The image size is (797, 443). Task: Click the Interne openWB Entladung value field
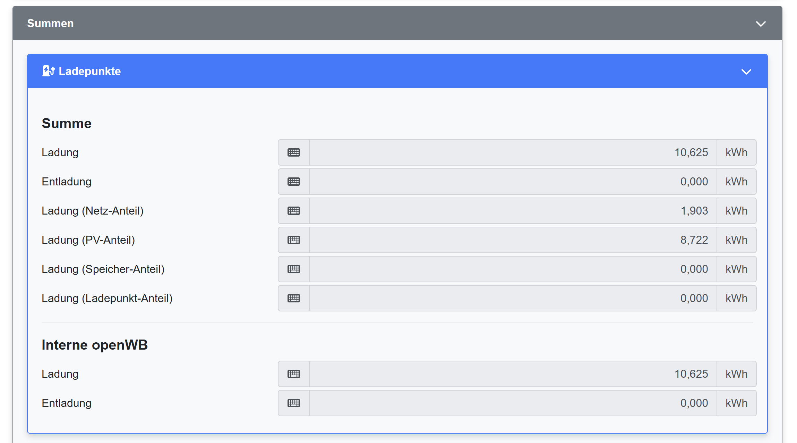point(513,403)
